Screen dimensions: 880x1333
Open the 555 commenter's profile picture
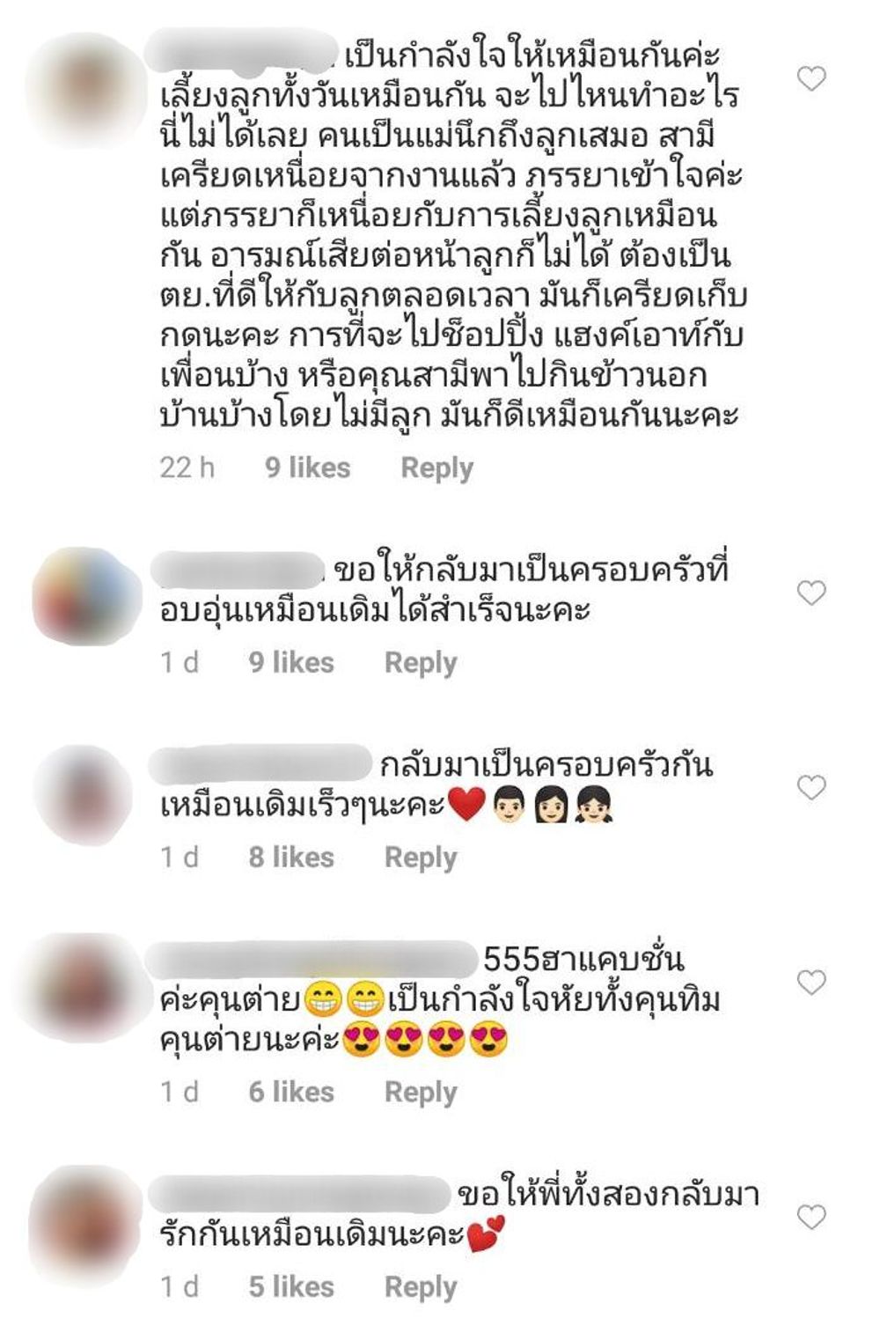(84, 988)
